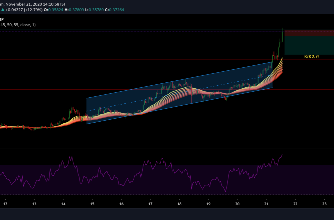Click the 'R/R 2.74' risk-reward label
Viewport: 334px width, 220px height.
(x=312, y=57)
